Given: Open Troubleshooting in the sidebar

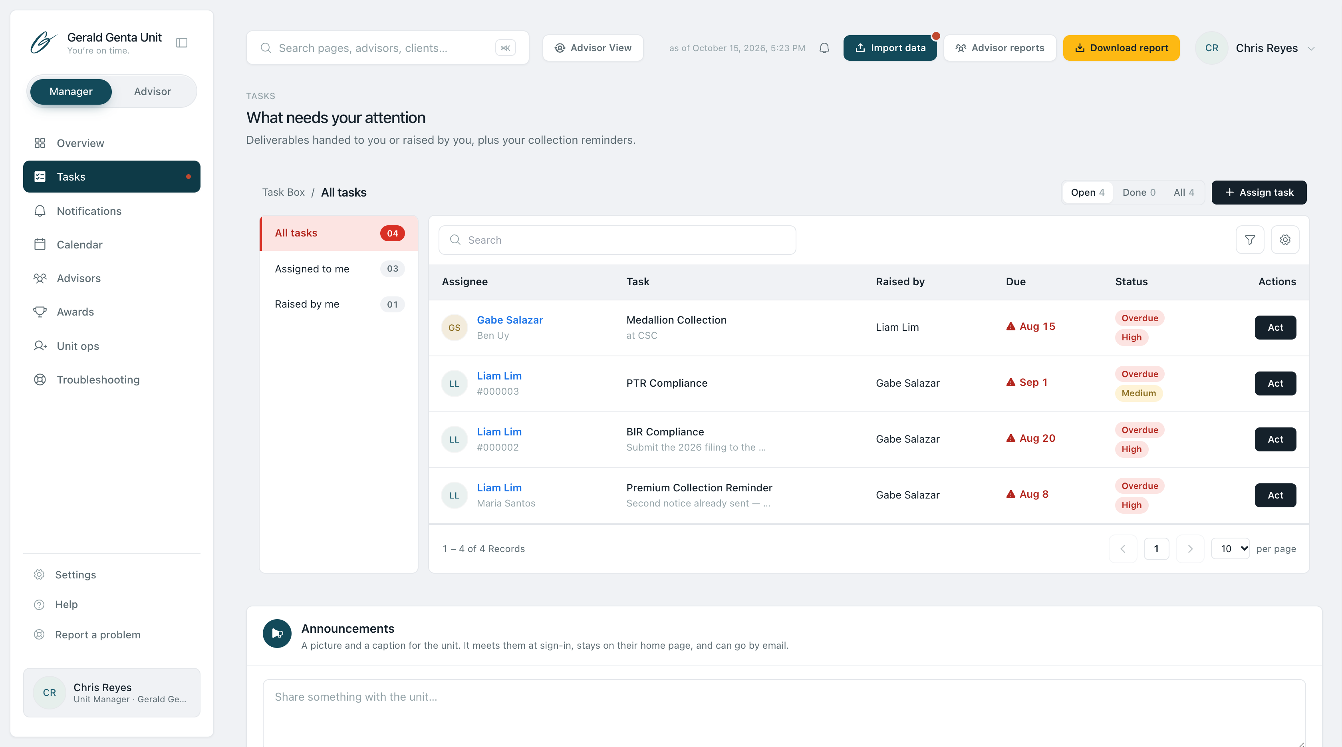Looking at the screenshot, I should point(111,380).
